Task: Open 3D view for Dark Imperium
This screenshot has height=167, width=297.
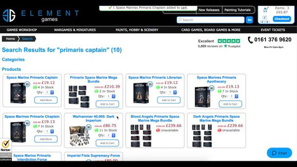Action: point(89,127)
